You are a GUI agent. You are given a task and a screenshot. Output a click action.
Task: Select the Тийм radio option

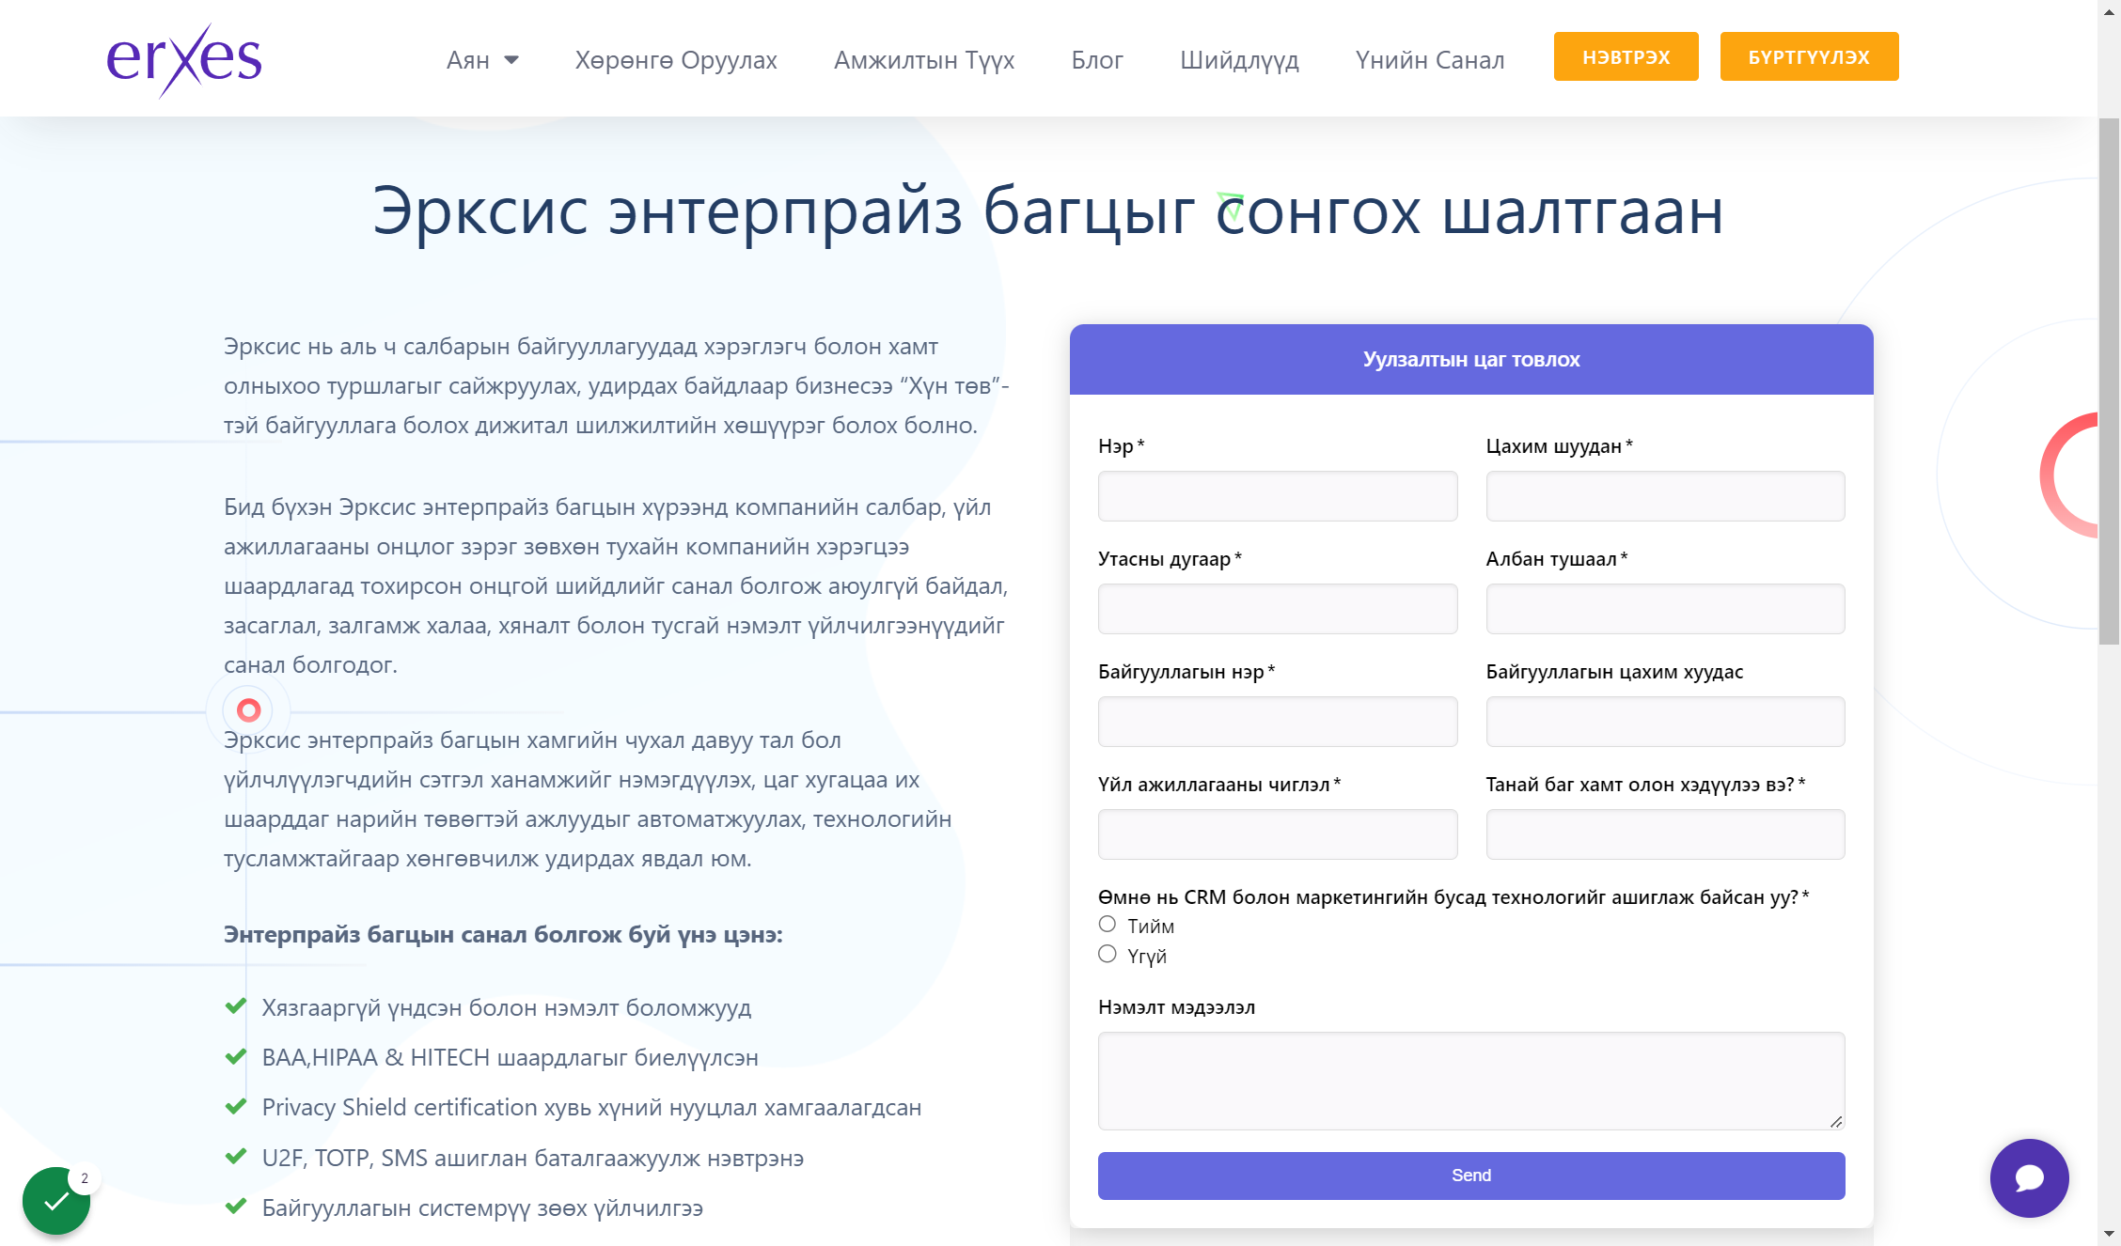[1108, 925]
